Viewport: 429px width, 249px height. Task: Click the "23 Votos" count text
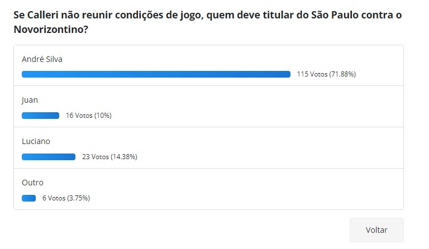[95, 157]
